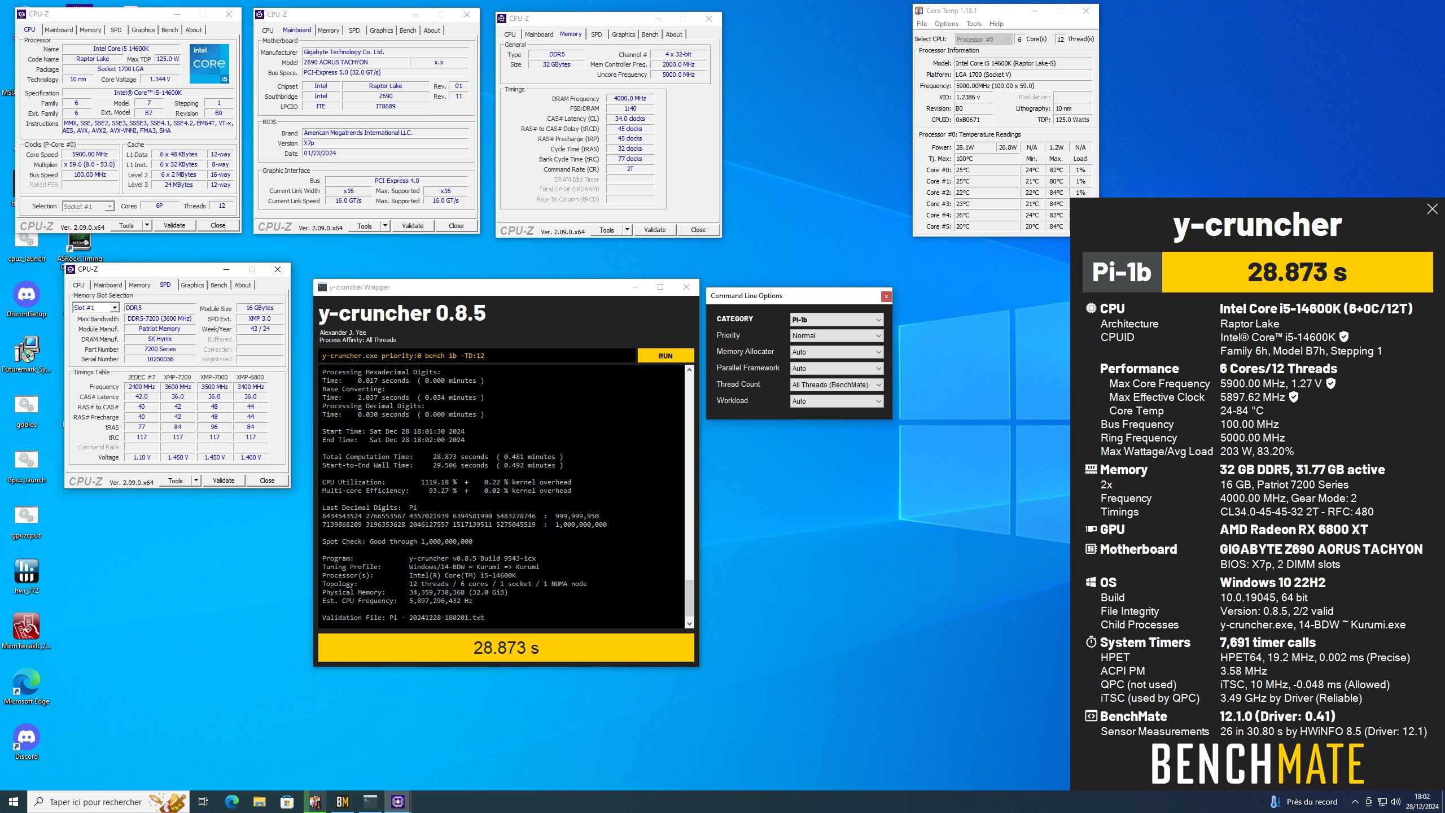This screenshot has height=813, width=1445.
Task: Launch hwi_772 desktop icon
Action: 27,576
